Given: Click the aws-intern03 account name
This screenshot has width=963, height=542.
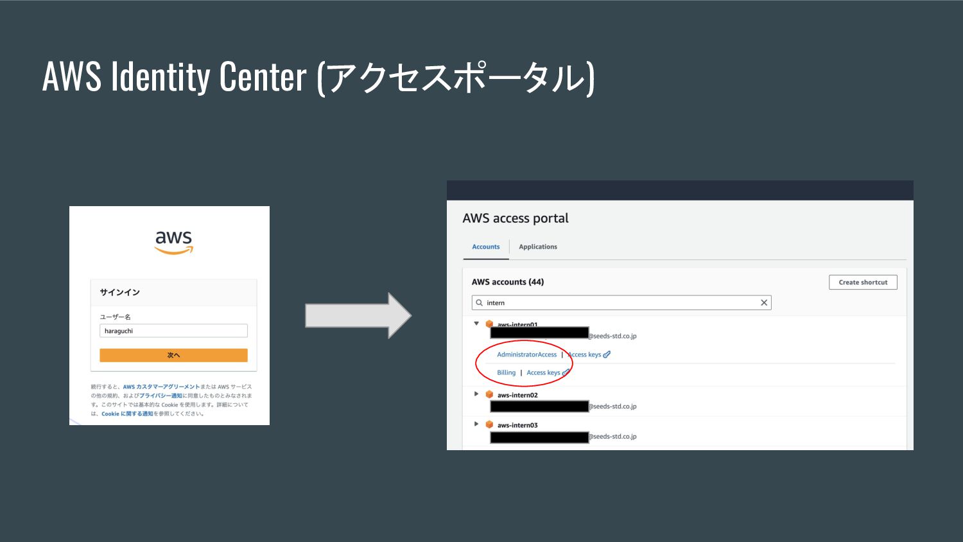Looking at the screenshot, I should [x=517, y=425].
